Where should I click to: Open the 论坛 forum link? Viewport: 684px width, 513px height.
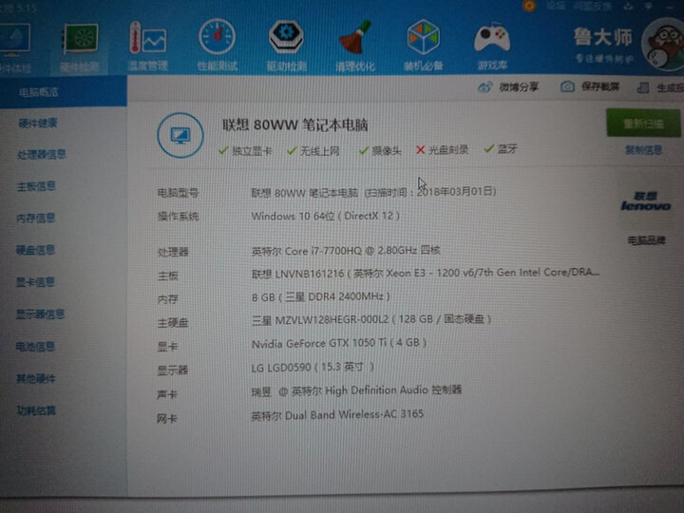(556, 6)
